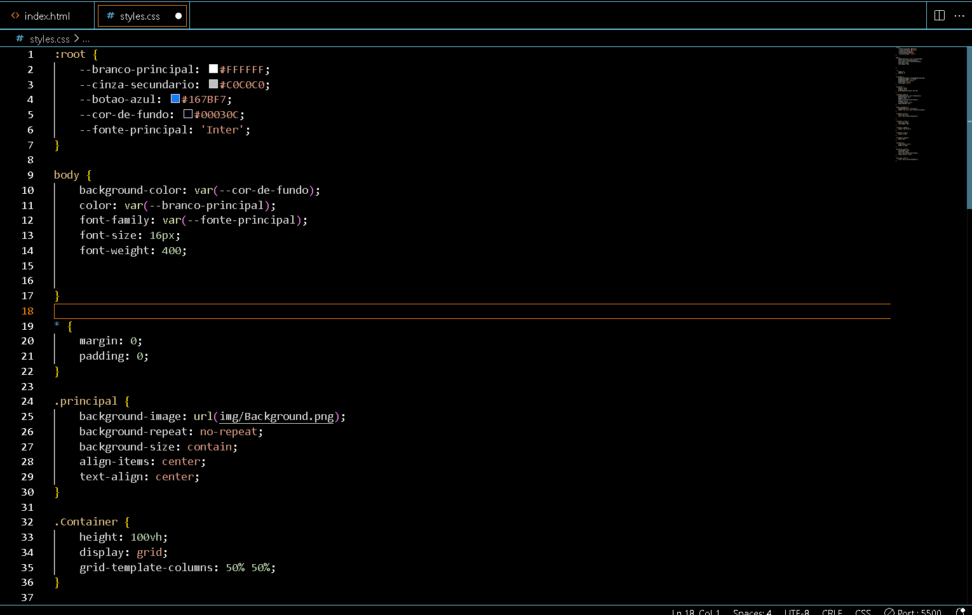Click '--cinza-secundario' variable name
The height and width of the screenshot is (615, 972).
(x=137, y=84)
